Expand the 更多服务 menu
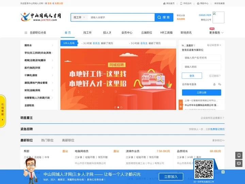Screen dimensions: 245x184 pos(216,33)
